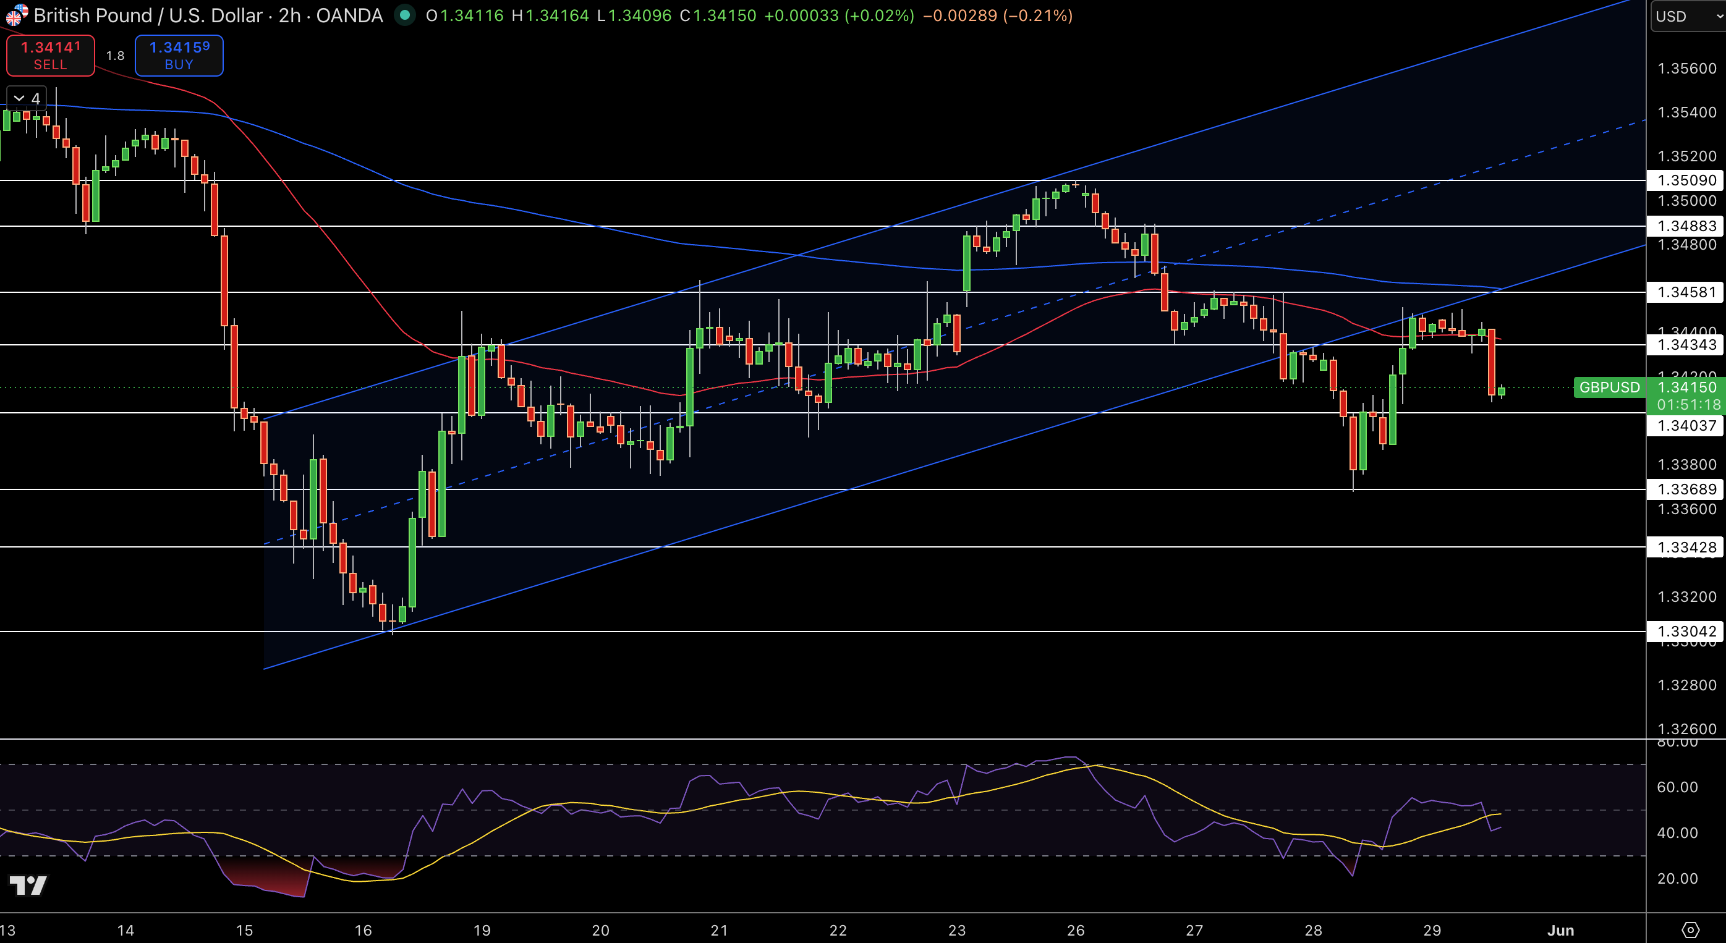
Task: Click RSI scale value 20.00
Action: point(1677,878)
